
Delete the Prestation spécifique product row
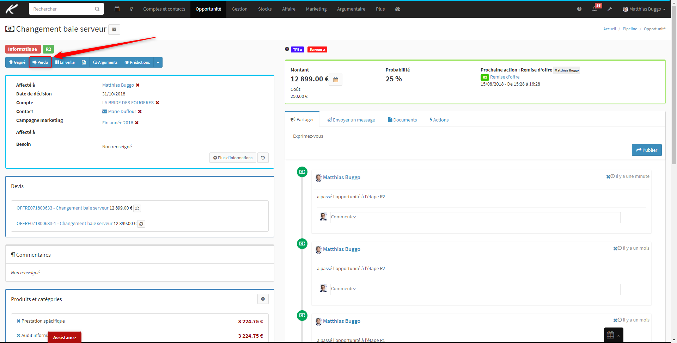18,321
